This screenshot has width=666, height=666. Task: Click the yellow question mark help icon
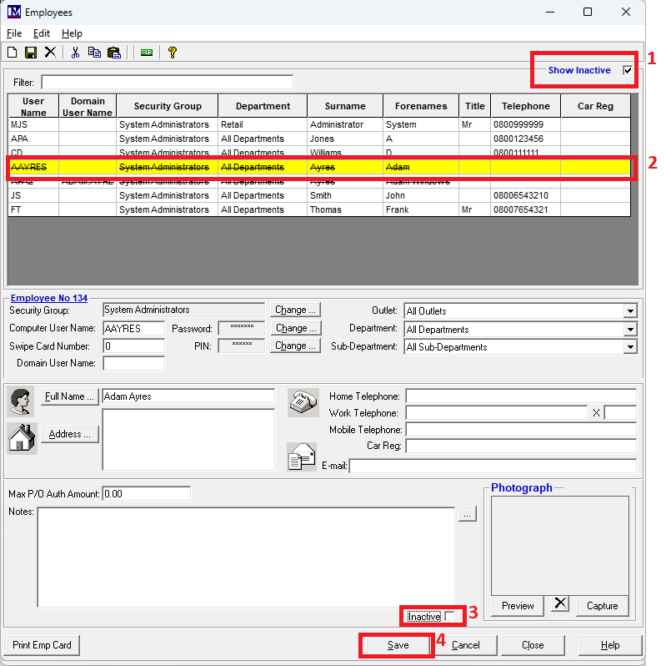click(x=172, y=53)
